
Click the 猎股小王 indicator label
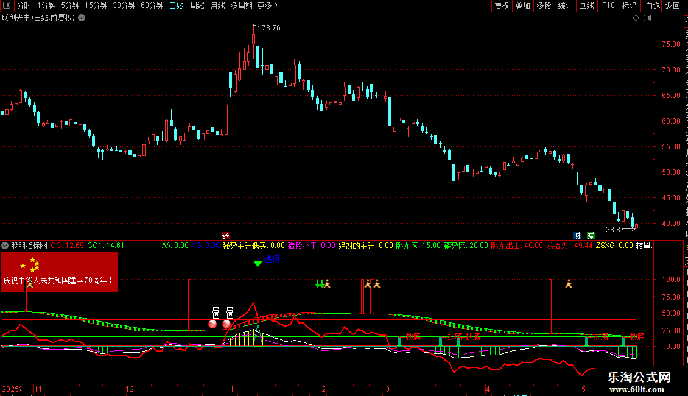(311, 246)
